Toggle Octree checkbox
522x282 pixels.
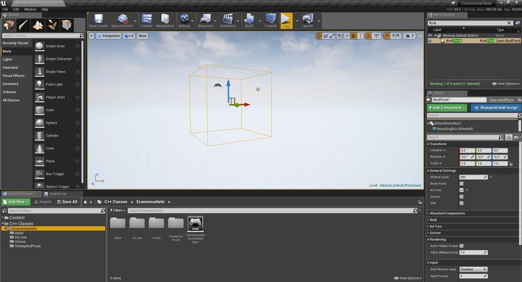coord(461,196)
